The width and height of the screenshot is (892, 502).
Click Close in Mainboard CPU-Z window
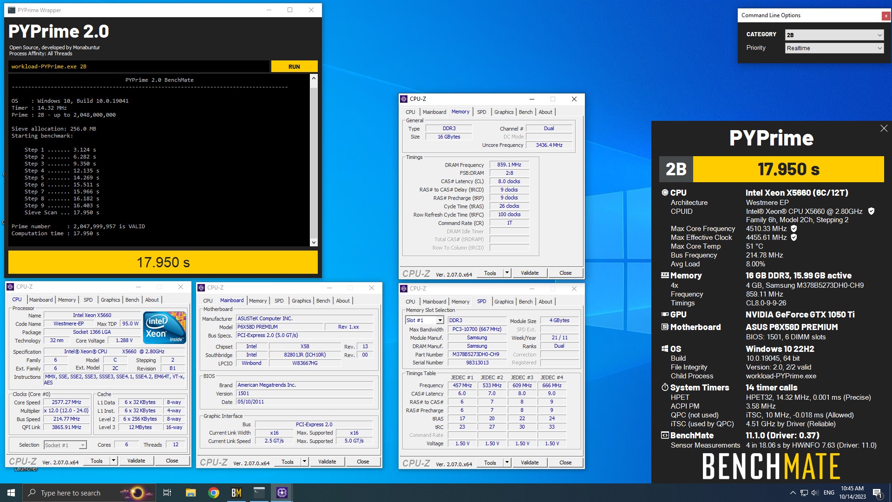363,462
